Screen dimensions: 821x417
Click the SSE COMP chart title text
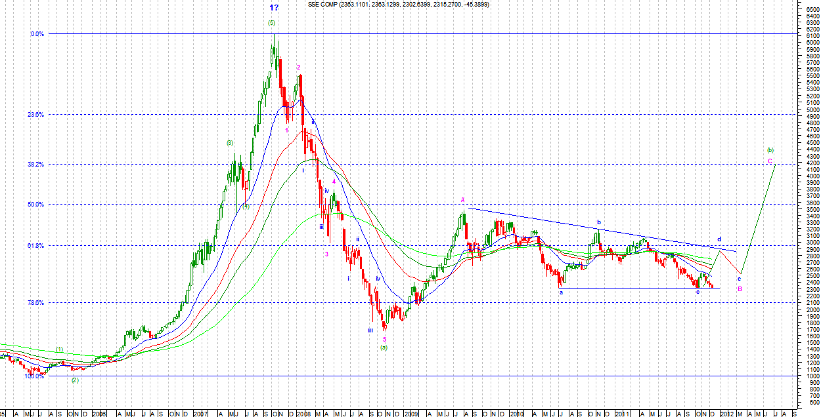click(x=398, y=5)
